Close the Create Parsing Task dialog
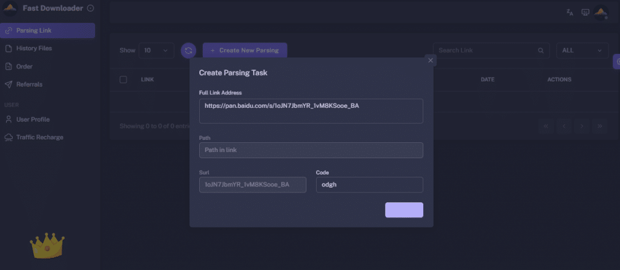Viewport: 620px width, 270px height. point(430,60)
